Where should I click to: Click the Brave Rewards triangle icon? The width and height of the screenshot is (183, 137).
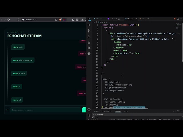pos(64,20)
